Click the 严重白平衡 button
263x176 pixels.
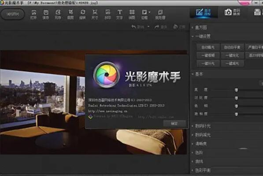point(254,47)
